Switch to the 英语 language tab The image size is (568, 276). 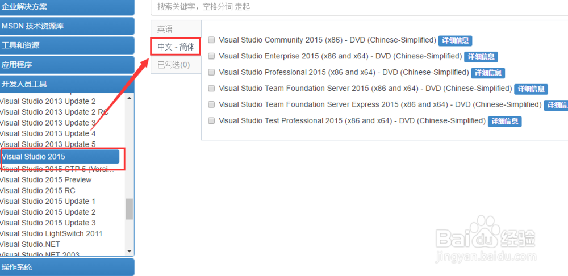pos(176,29)
